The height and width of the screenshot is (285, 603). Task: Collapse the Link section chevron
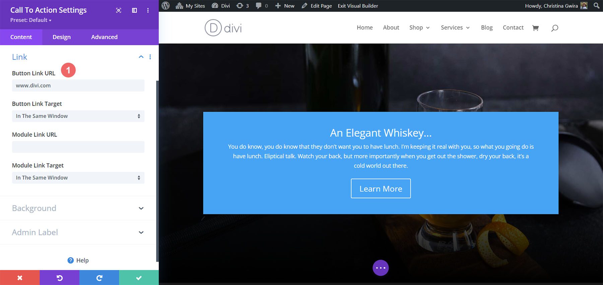pos(141,57)
